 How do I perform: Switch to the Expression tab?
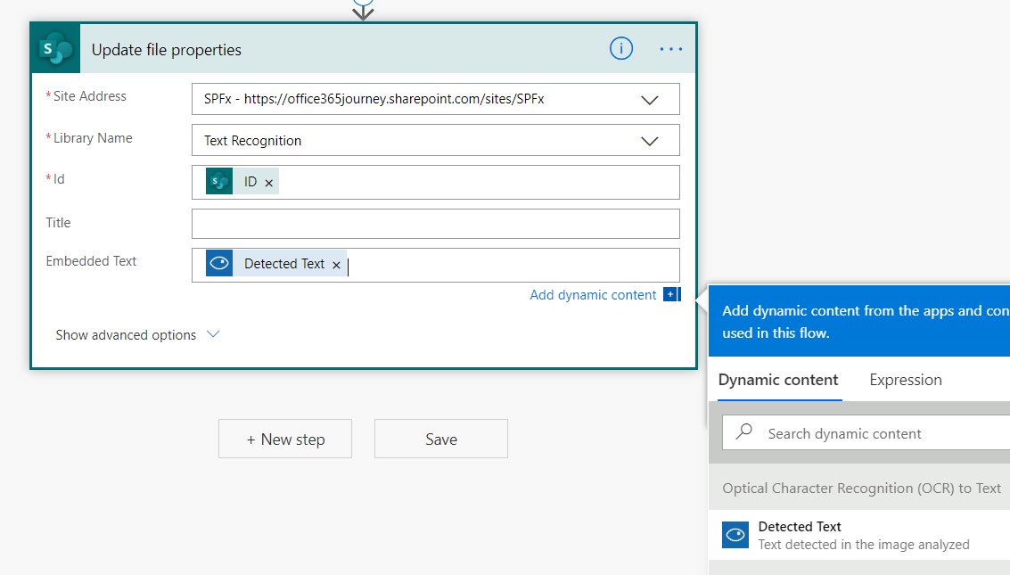coord(905,380)
